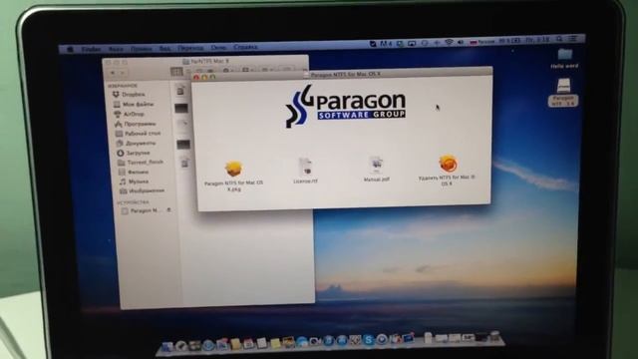This screenshot has height=359, width=638.
Task: Open Музыка in the Finder sidebar
Action: point(134,181)
